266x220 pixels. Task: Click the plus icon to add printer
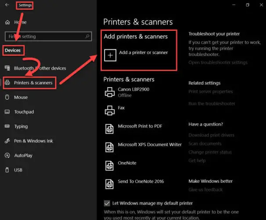pyautogui.click(x=110, y=55)
